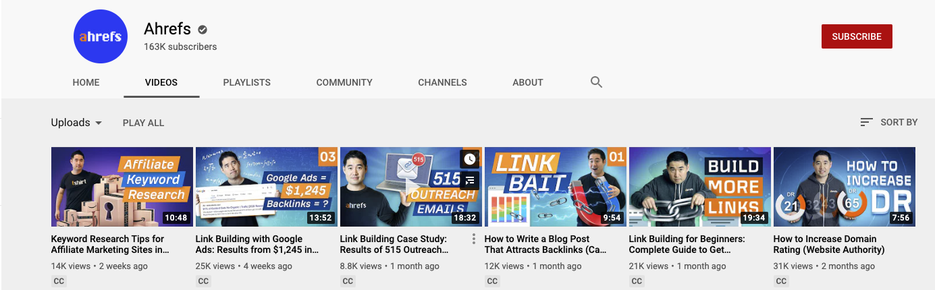The height and width of the screenshot is (290, 935).
Task: Click the Sort By lines icon
Action: tap(867, 122)
